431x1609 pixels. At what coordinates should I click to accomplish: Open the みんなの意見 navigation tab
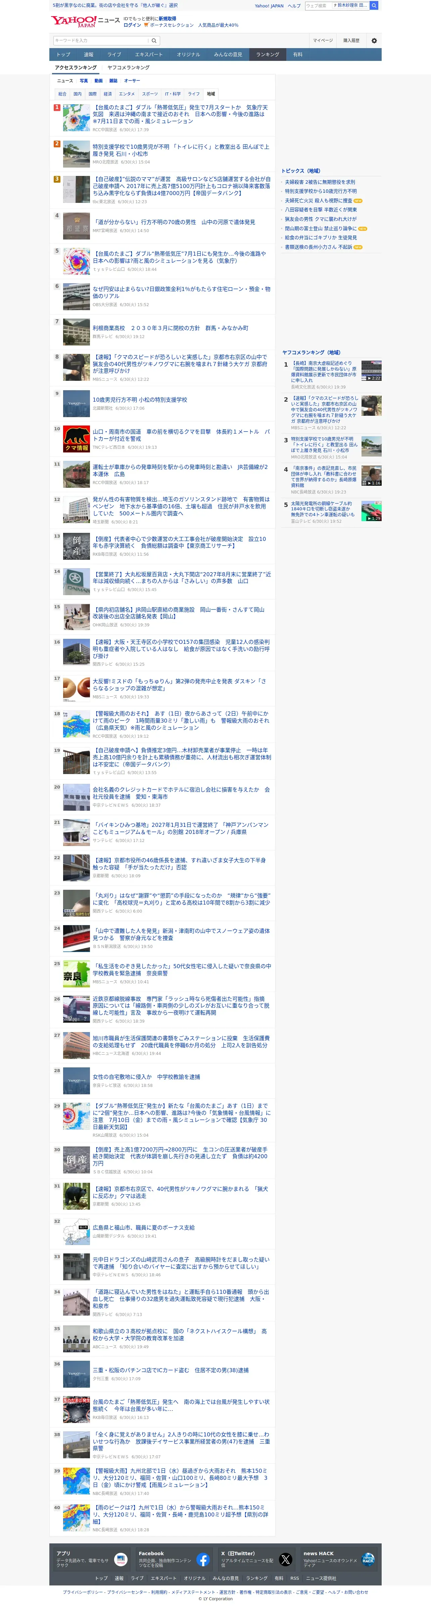click(x=228, y=54)
